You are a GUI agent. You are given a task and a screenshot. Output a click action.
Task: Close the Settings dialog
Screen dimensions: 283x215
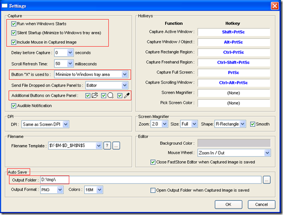[275, 6]
